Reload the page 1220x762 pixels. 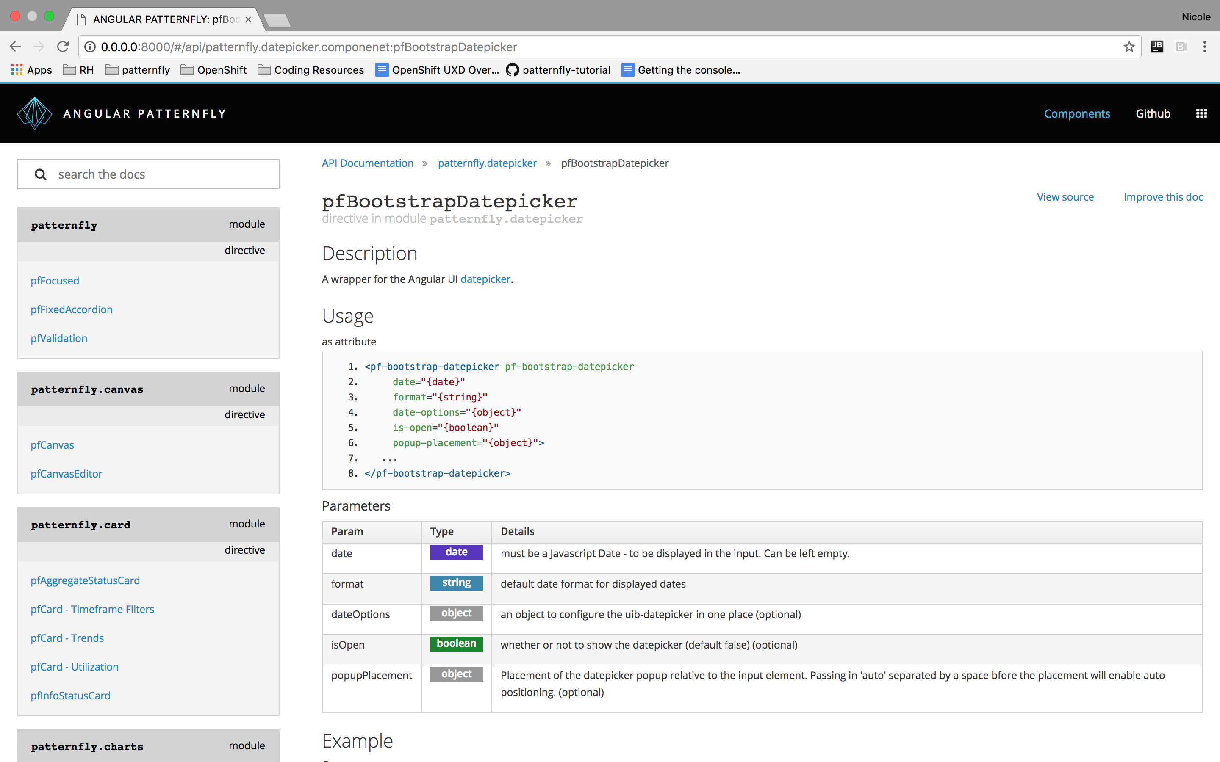pyautogui.click(x=63, y=47)
